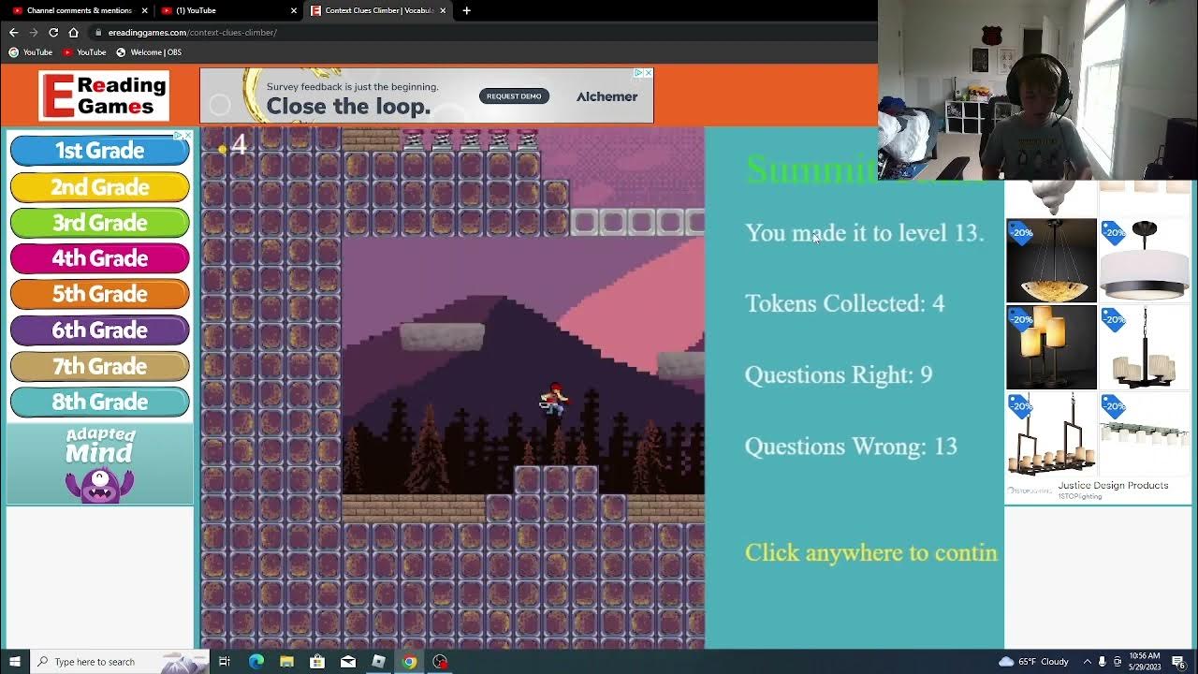This screenshot has width=1198, height=674.
Task: Click the Meet Now camera tray icon
Action: (1118, 662)
